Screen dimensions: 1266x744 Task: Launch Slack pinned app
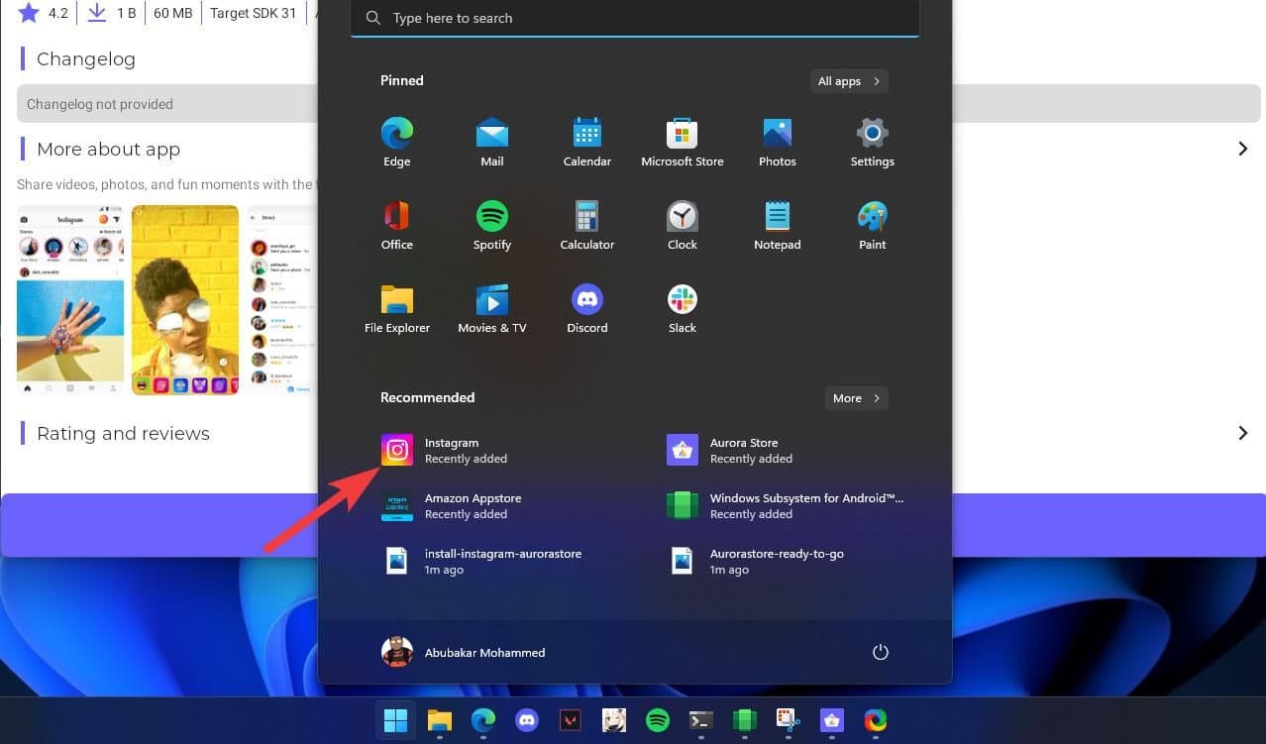682,309
